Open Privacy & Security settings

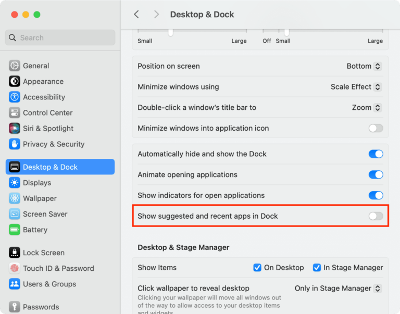click(x=60, y=144)
